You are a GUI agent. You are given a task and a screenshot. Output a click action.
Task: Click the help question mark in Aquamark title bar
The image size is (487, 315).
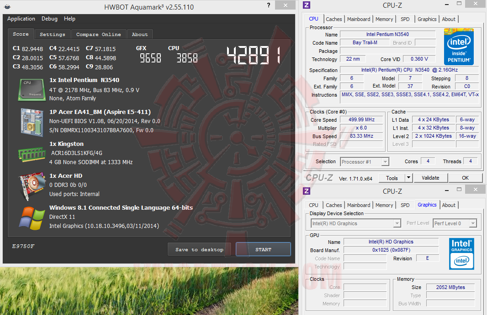[269, 5]
